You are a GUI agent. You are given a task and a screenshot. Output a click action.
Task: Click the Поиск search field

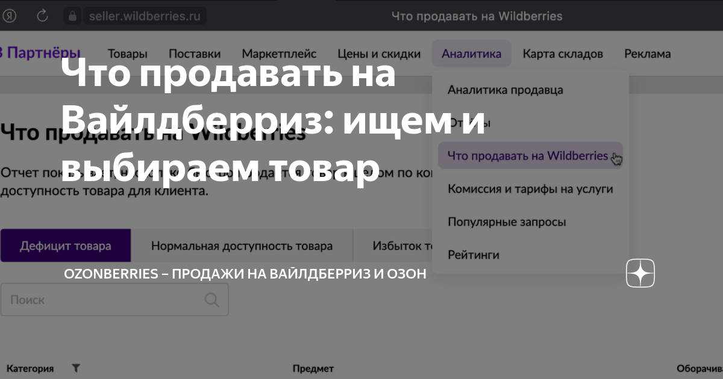pyautogui.click(x=114, y=300)
